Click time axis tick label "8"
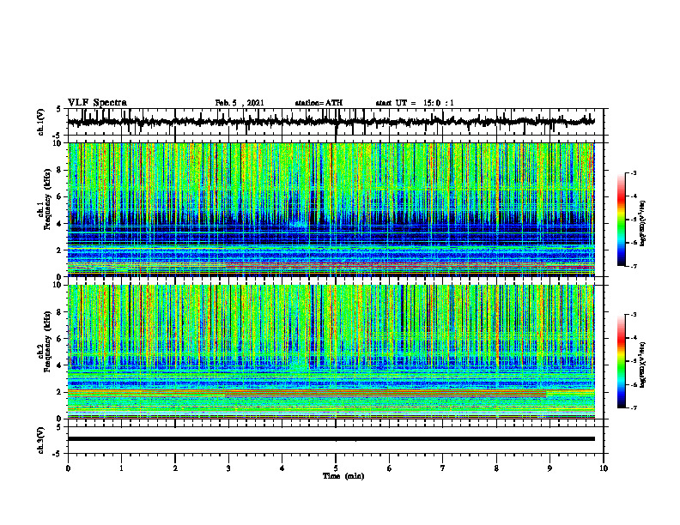The width and height of the screenshot is (680, 525). (x=496, y=468)
